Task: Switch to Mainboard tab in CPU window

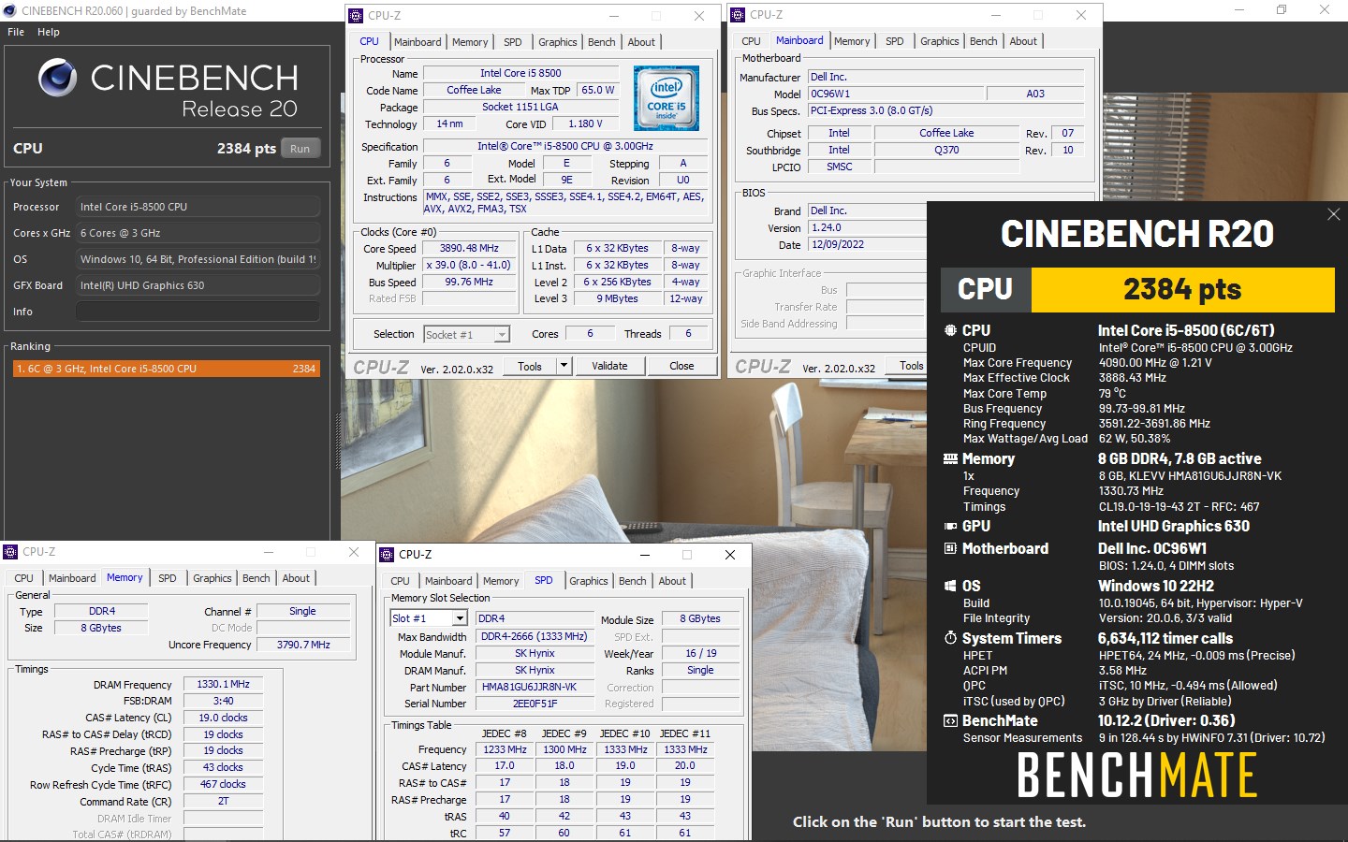Action: coord(418,42)
